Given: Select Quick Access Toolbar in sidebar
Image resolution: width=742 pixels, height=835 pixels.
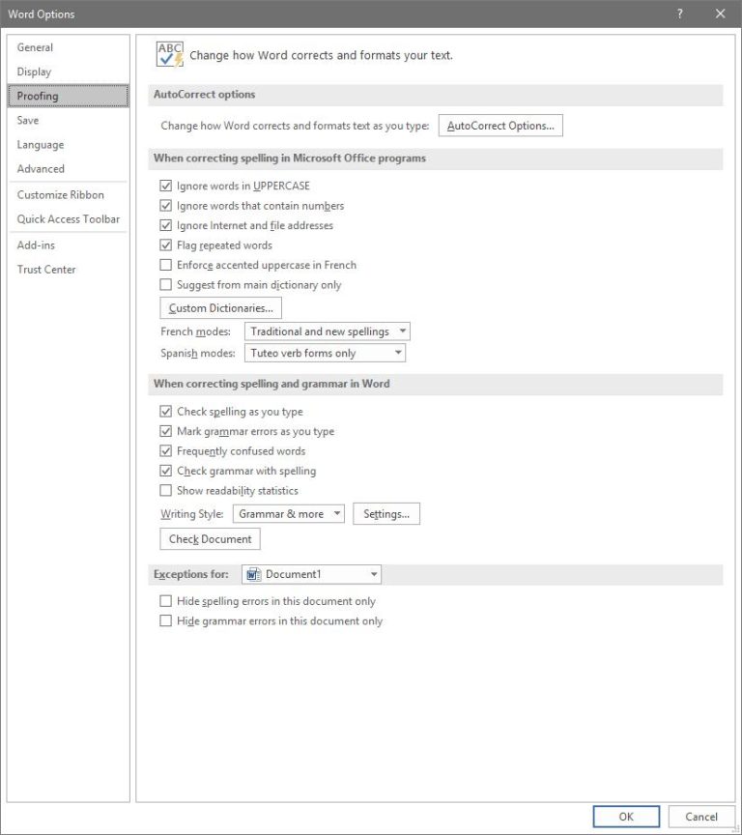Looking at the screenshot, I should pyautogui.click(x=69, y=219).
